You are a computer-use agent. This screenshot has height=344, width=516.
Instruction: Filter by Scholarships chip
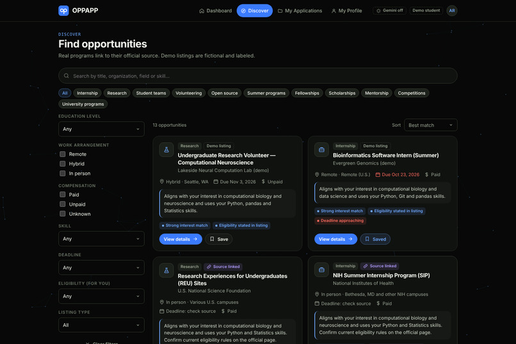pyautogui.click(x=342, y=93)
